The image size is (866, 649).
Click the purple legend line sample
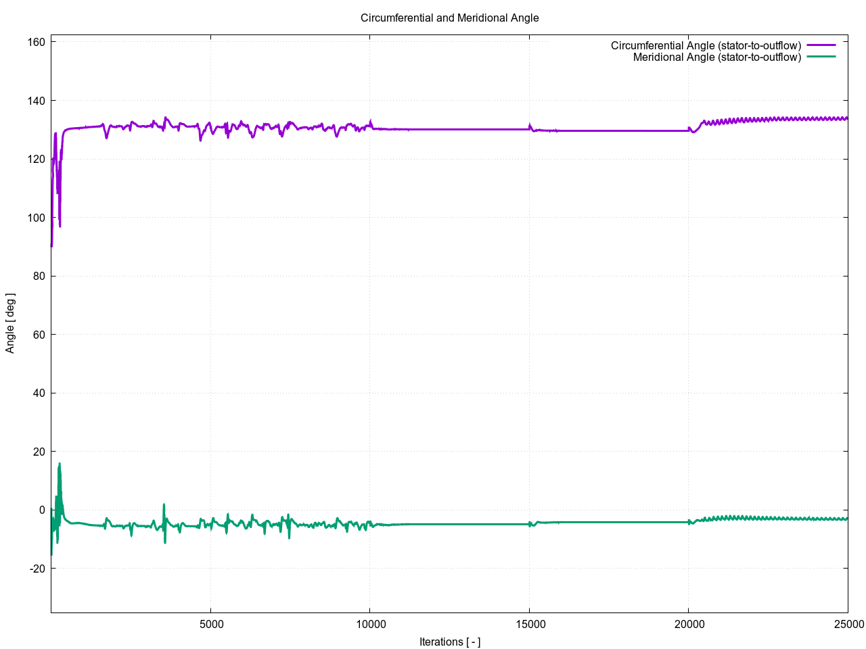pos(821,45)
